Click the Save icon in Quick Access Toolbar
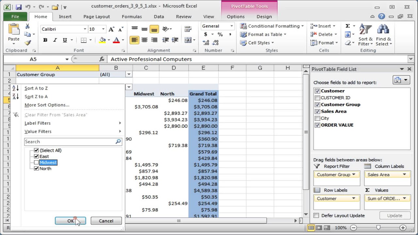This screenshot has height=235, width=418. (18, 7)
